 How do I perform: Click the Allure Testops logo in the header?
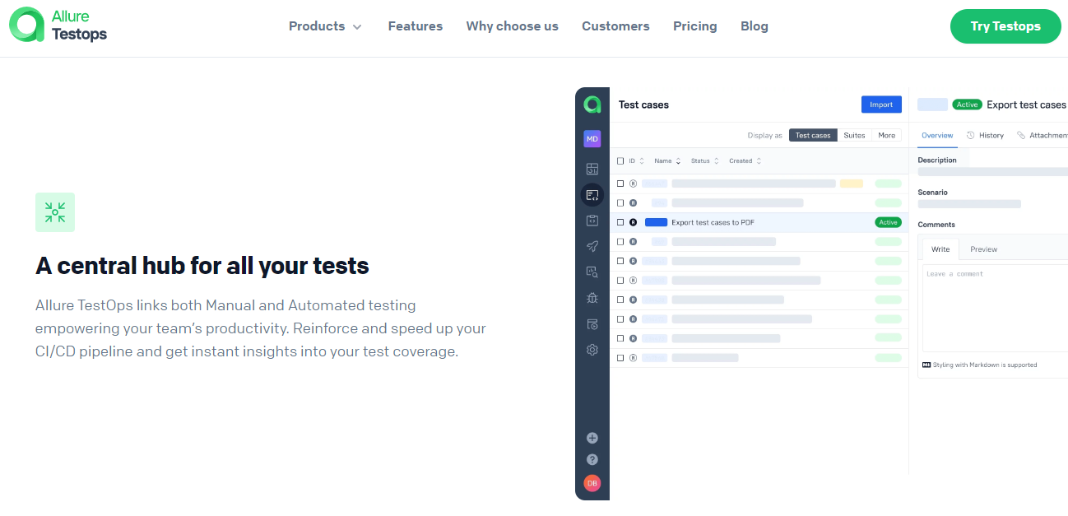[x=58, y=26]
